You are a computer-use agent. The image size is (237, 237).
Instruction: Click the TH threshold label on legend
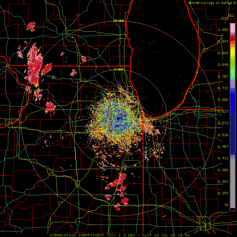(226, 205)
